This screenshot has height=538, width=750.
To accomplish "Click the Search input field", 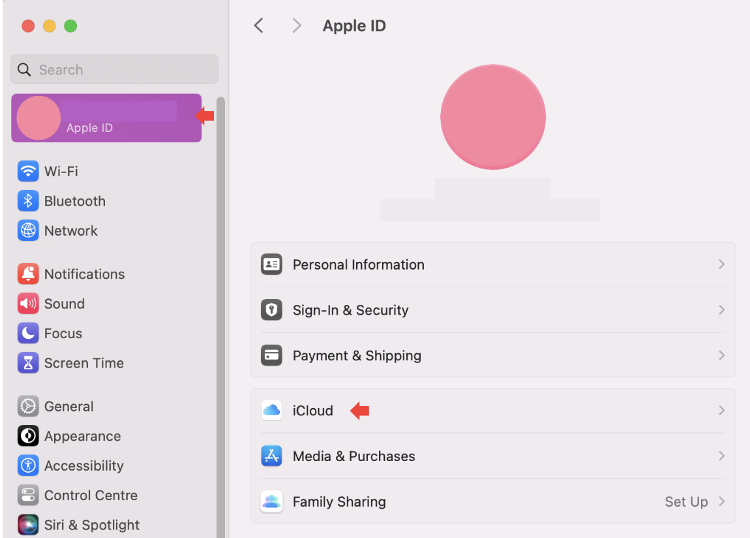I will point(114,69).
